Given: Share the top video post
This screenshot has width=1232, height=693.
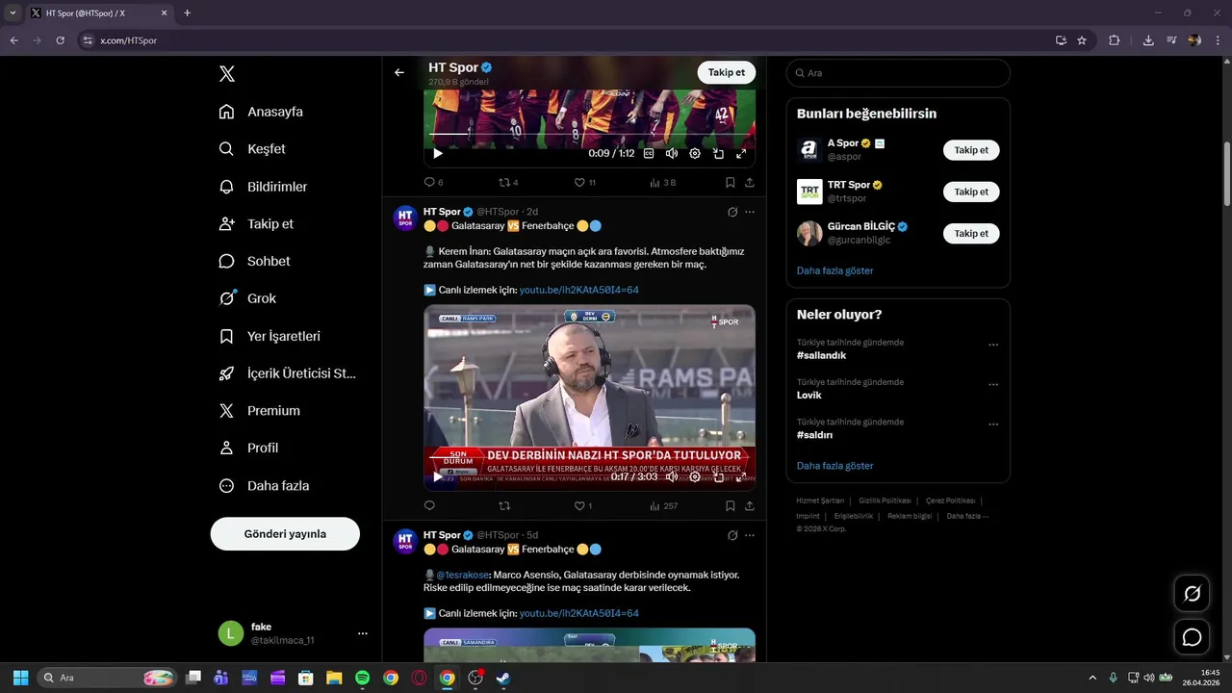Looking at the screenshot, I should click(750, 182).
